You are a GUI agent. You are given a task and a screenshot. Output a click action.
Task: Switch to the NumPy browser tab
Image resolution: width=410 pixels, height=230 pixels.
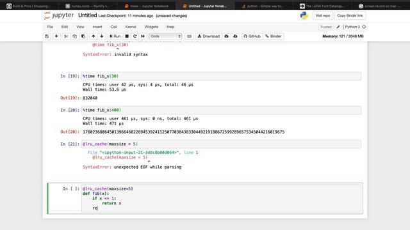pos(88,6)
